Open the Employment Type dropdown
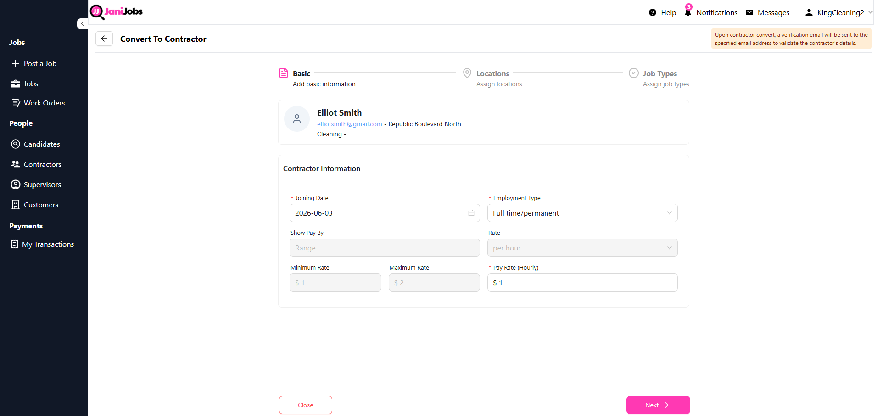 click(582, 213)
